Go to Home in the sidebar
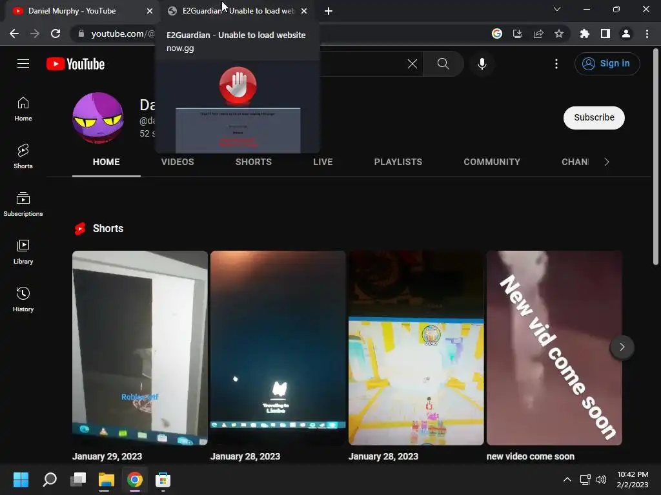This screenshot has width=661, height=495. 23,109
